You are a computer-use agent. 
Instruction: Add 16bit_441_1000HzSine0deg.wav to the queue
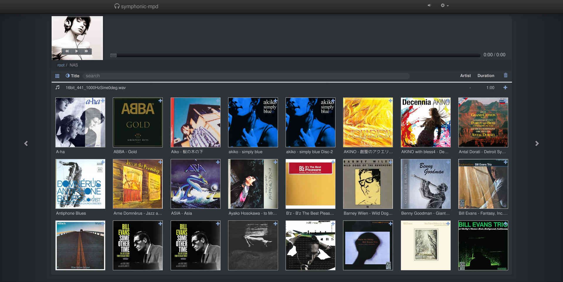[x=505, y=88]
